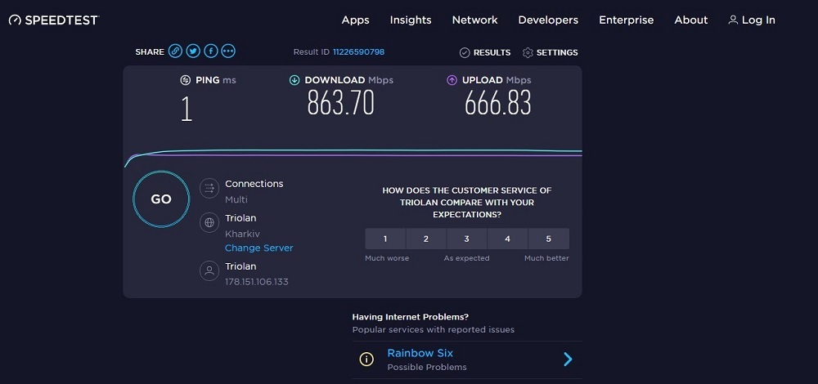Image resolution: width=818 pixels, height=384 pixels.
Task: Click the upload arrow icon
Action: point(452,80)
